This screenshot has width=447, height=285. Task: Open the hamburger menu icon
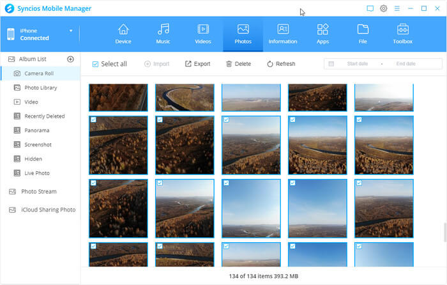click(x=397, y=8)
